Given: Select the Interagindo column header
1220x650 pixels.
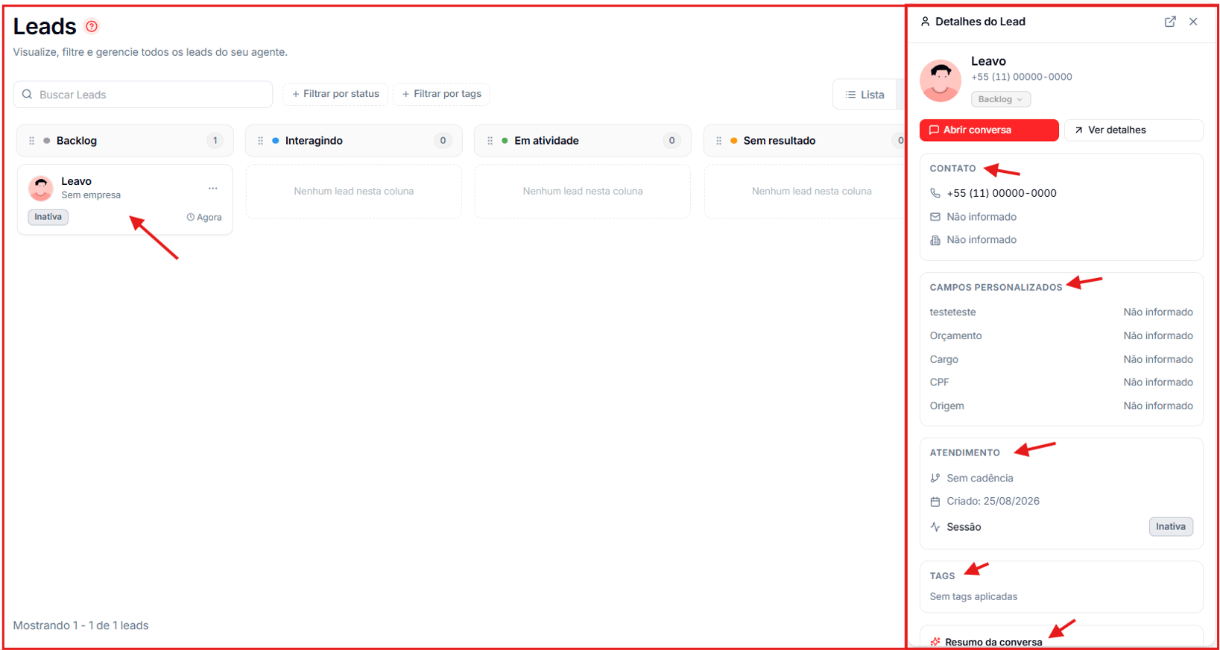Looking at the screenshot, I should click(x=354, y=141).
